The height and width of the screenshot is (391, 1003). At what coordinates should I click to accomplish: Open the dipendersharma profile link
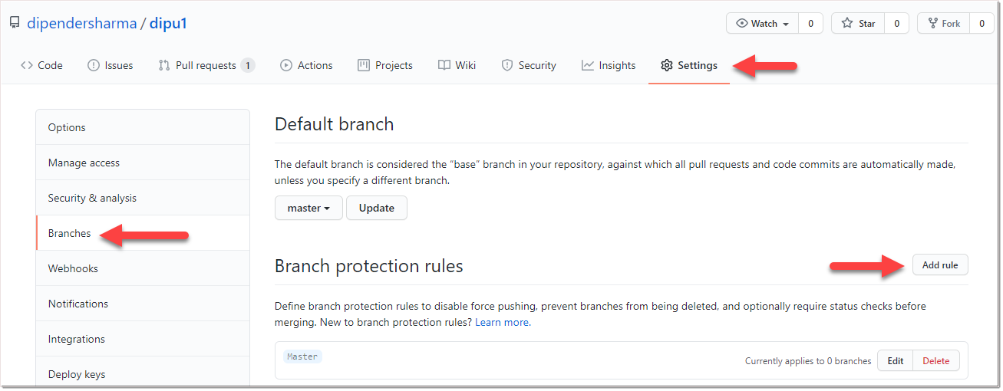pyautogui.click(x=81, y=23)
